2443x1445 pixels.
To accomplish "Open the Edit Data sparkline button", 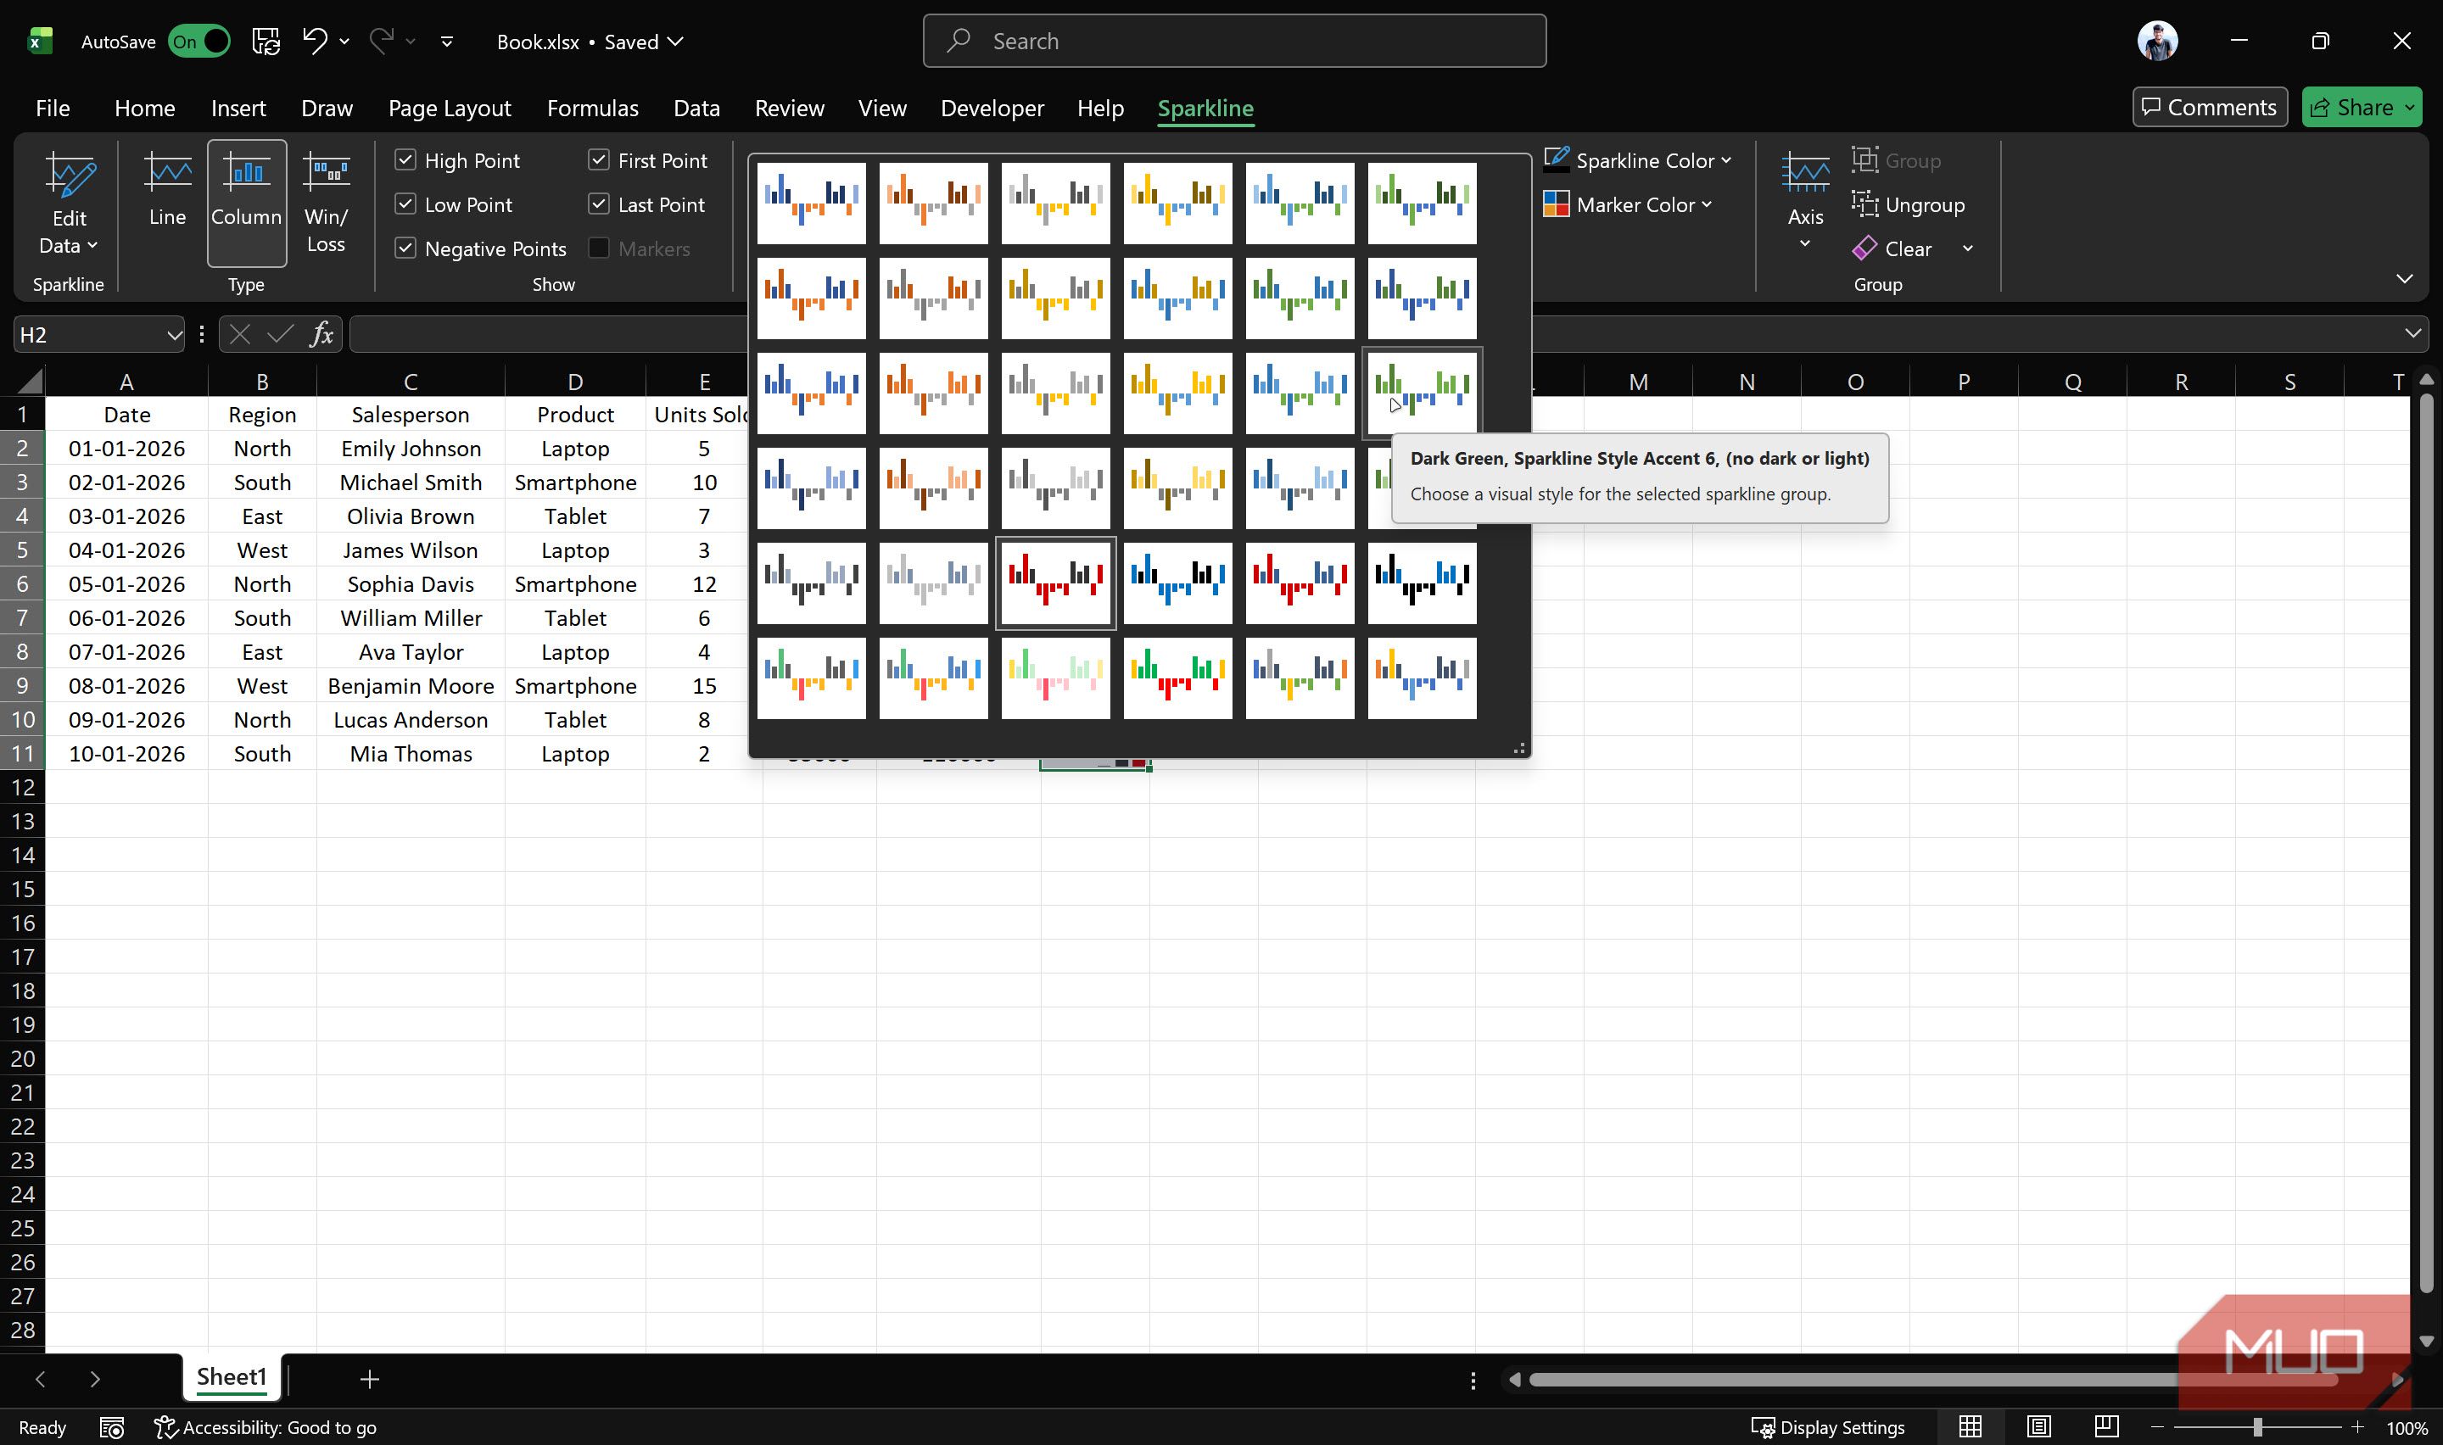I will click(68, 203).
